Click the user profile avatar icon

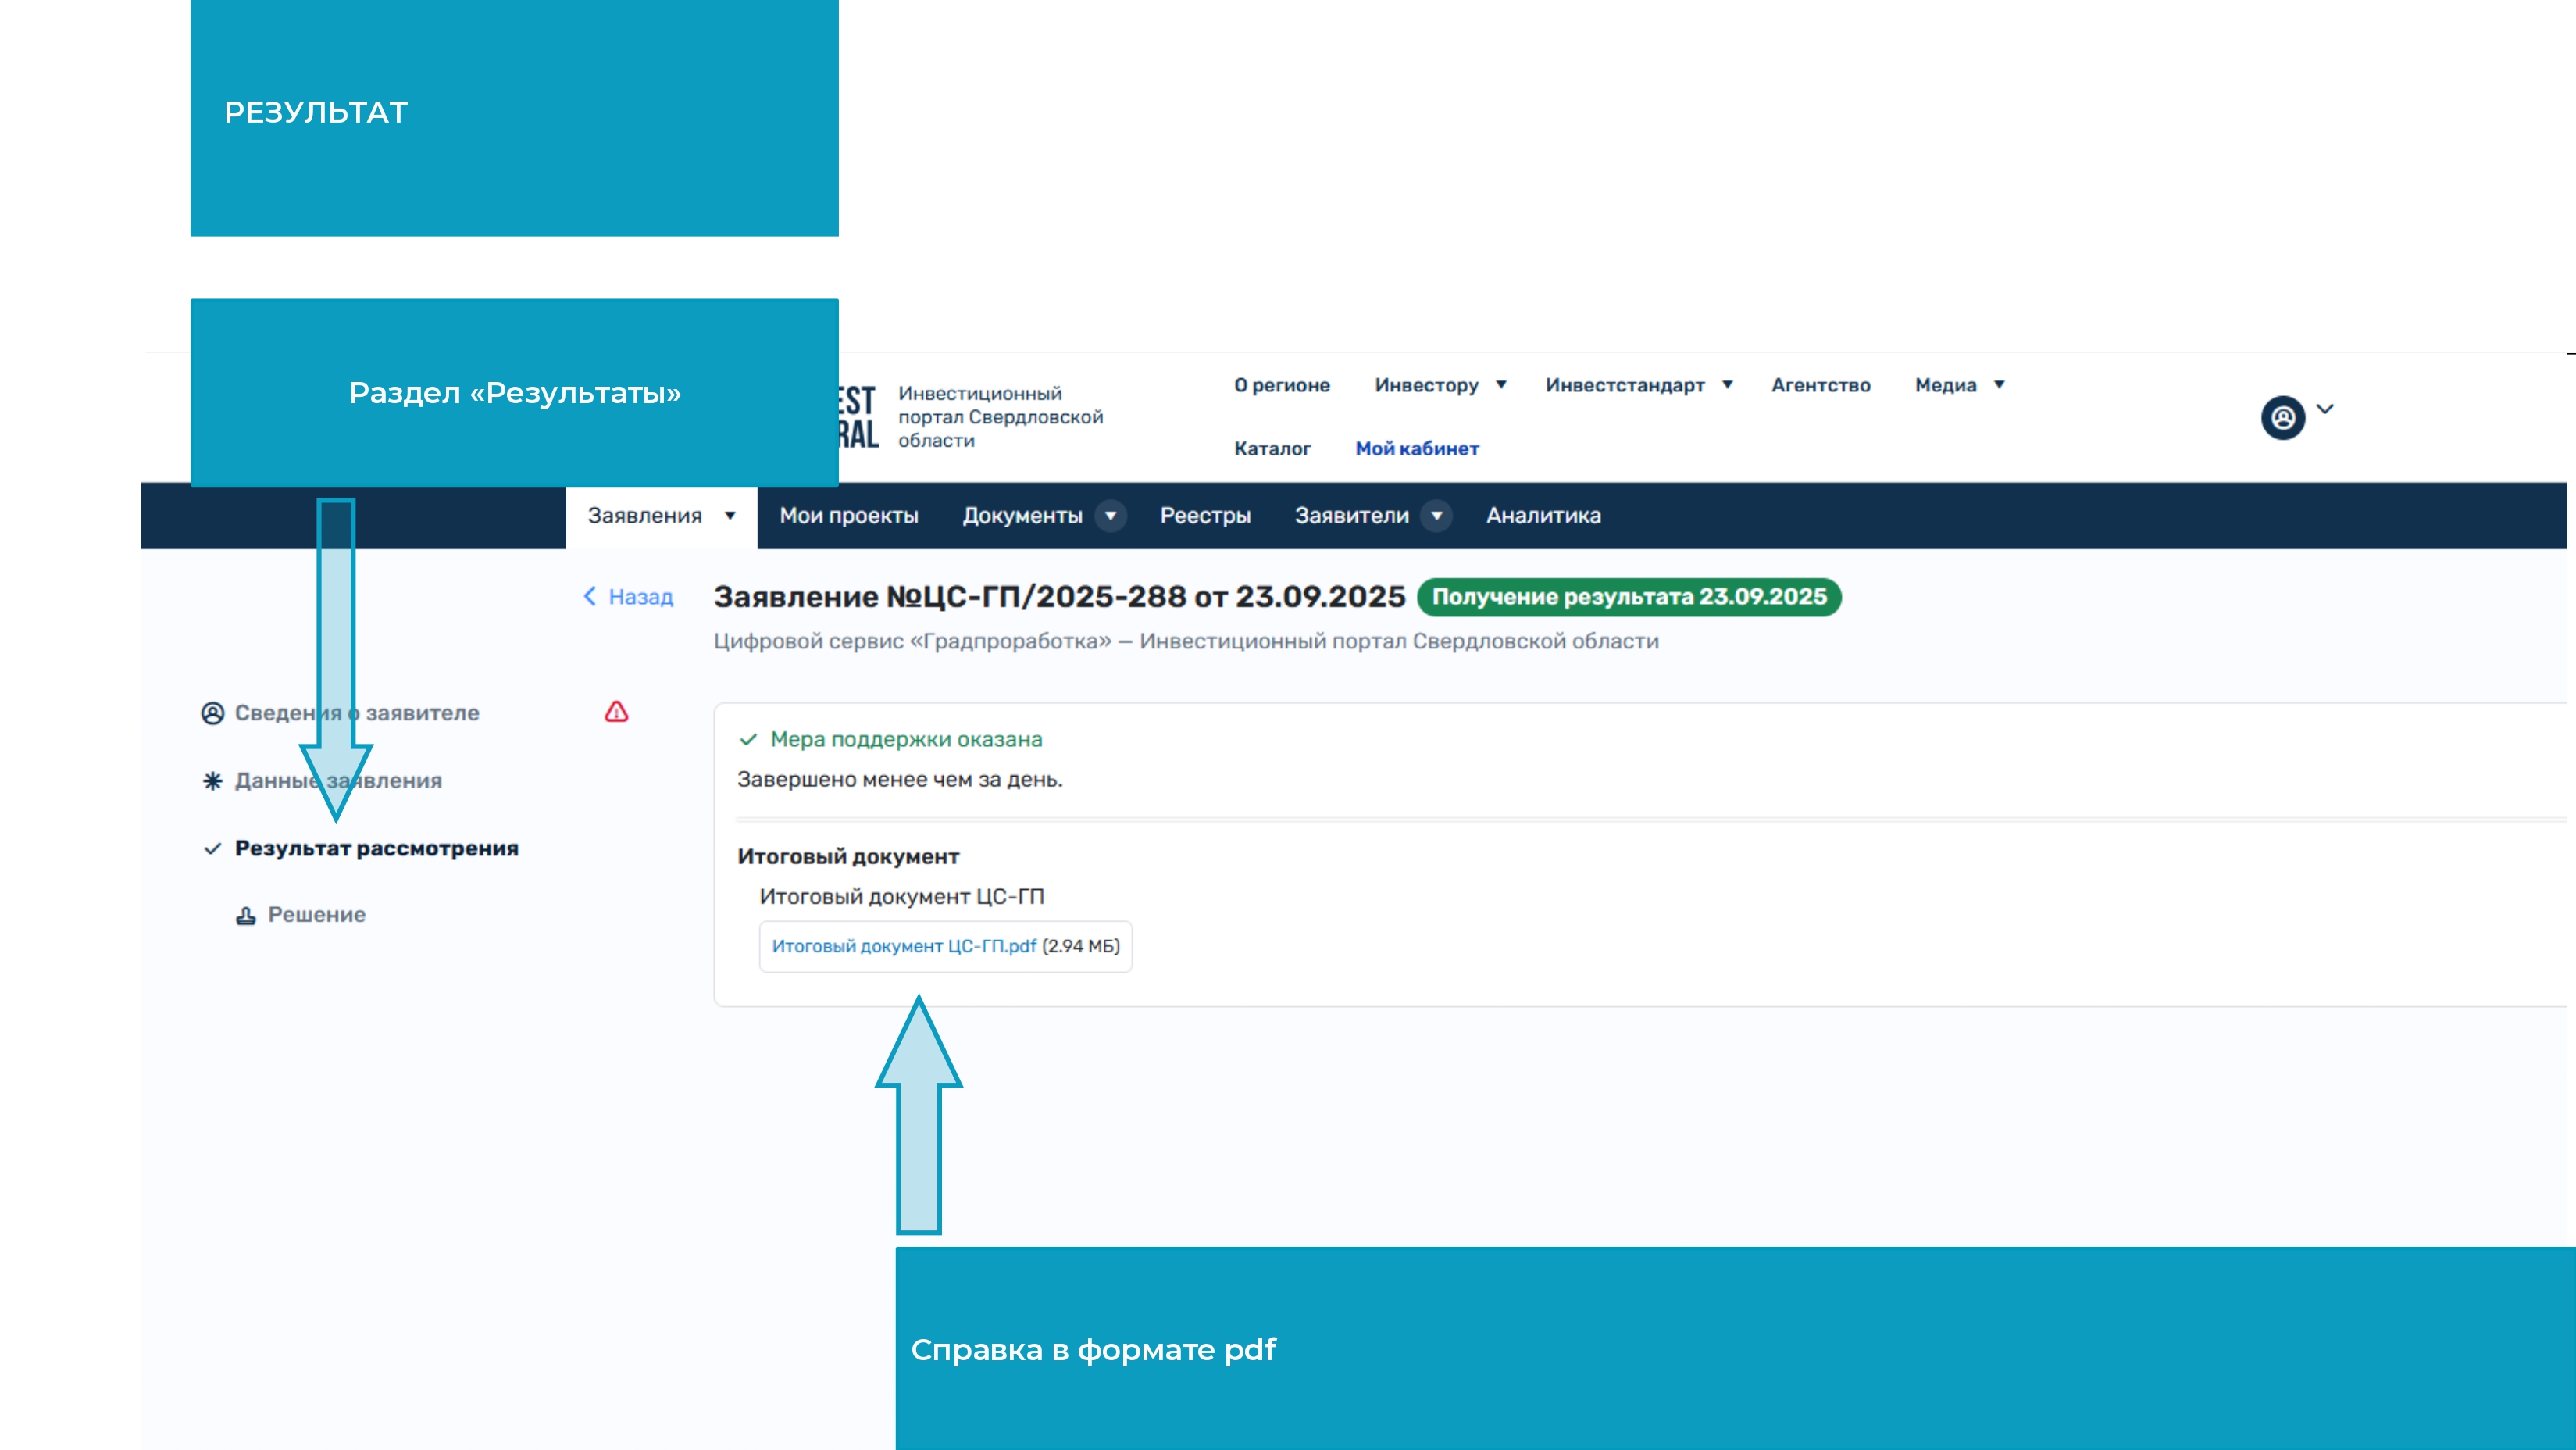pos(2282,418)
